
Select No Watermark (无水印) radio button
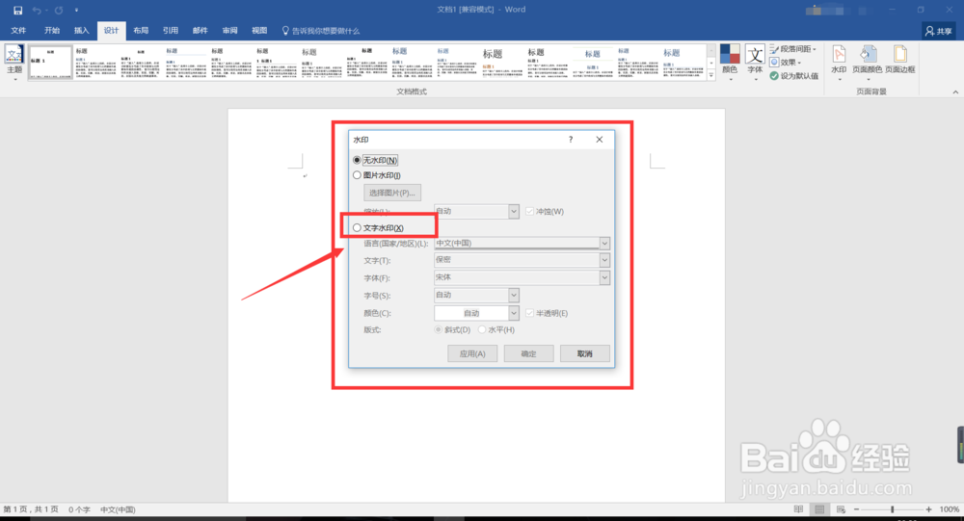coord(358,161)
